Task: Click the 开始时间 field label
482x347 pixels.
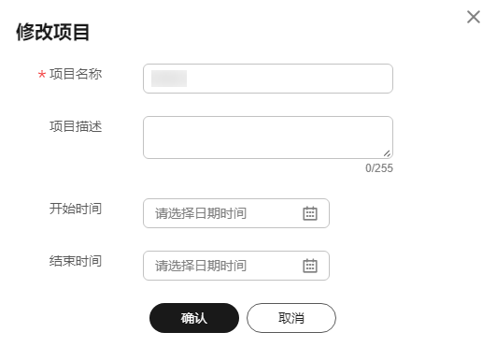Action: click(x=76, y=209)
